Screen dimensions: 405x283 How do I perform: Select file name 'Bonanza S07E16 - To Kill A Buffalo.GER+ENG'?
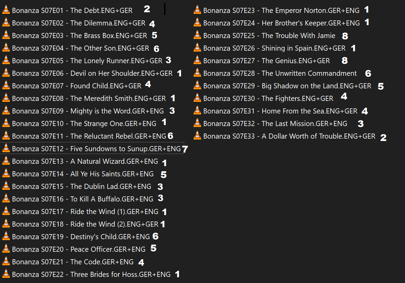coord(83,199)
